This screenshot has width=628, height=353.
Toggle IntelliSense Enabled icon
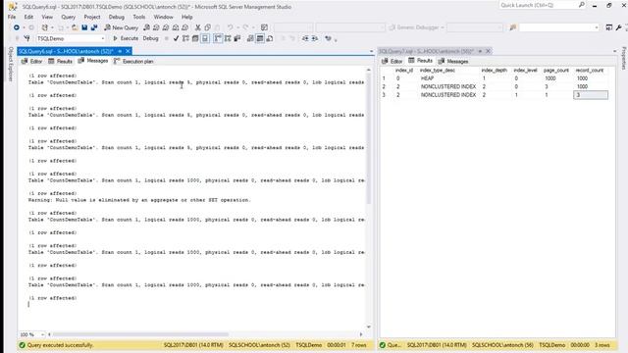pos(205,38)
